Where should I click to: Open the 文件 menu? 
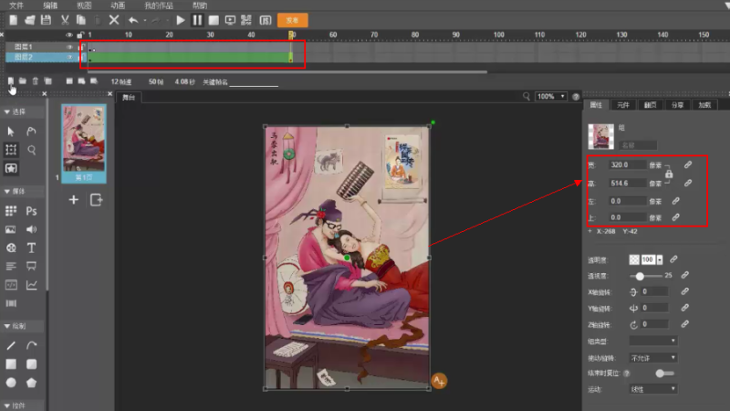(x=16, y=5)
